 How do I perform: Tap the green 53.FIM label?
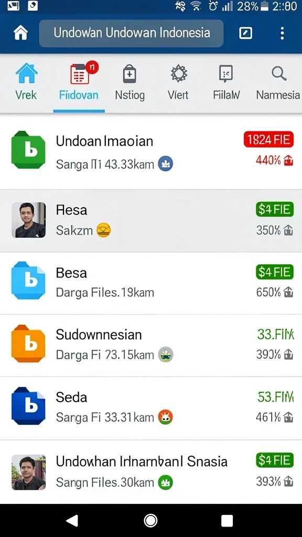276,397
